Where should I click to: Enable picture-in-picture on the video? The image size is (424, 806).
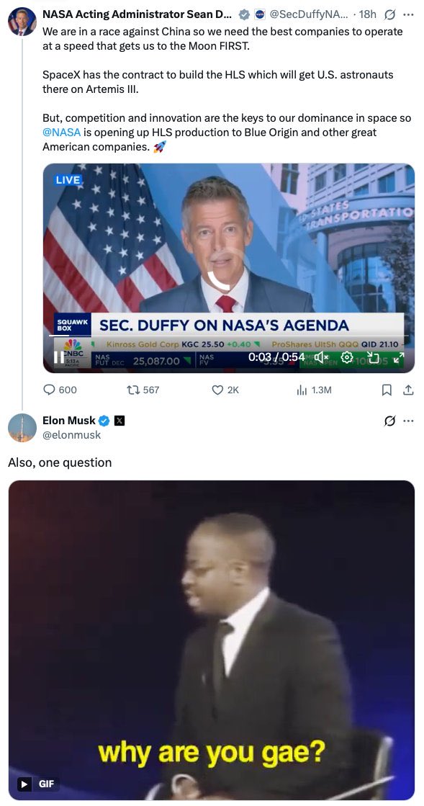point(373,357)
